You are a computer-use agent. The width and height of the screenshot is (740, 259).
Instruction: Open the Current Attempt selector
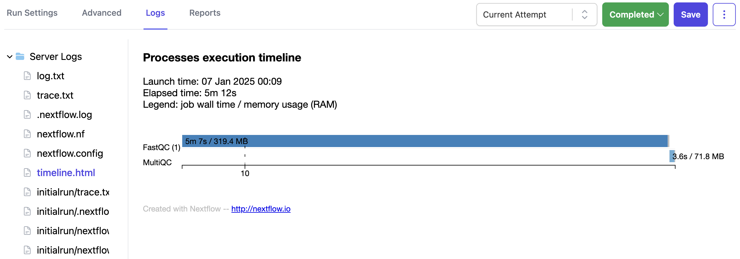click(x=537, y=14)
